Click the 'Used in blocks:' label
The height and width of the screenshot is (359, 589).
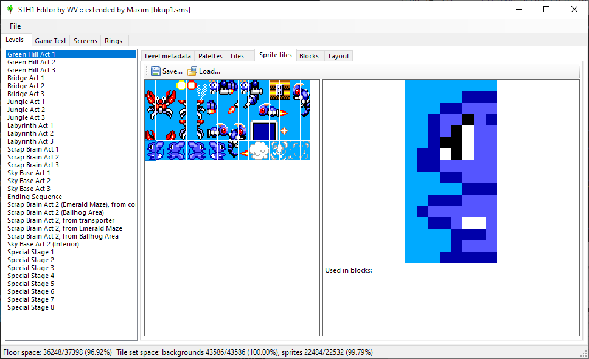tap(349, 270)
